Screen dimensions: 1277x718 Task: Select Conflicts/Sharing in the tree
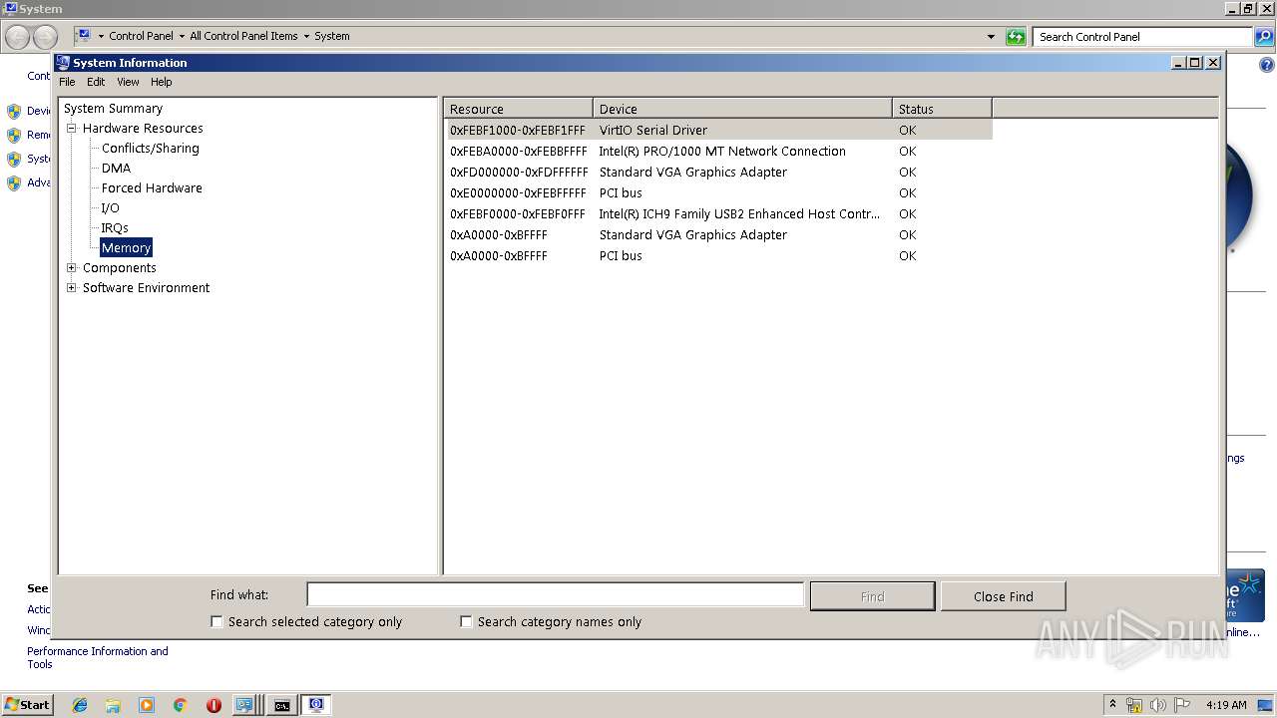(x=150, y=149)
